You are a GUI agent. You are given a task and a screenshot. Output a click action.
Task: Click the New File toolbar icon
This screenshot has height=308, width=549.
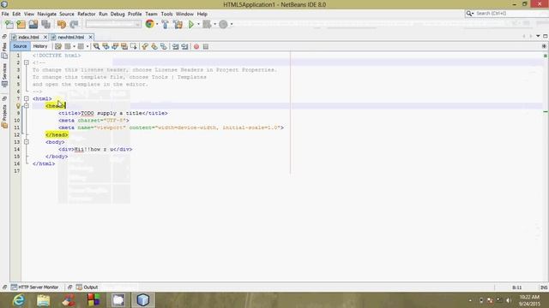9,24
